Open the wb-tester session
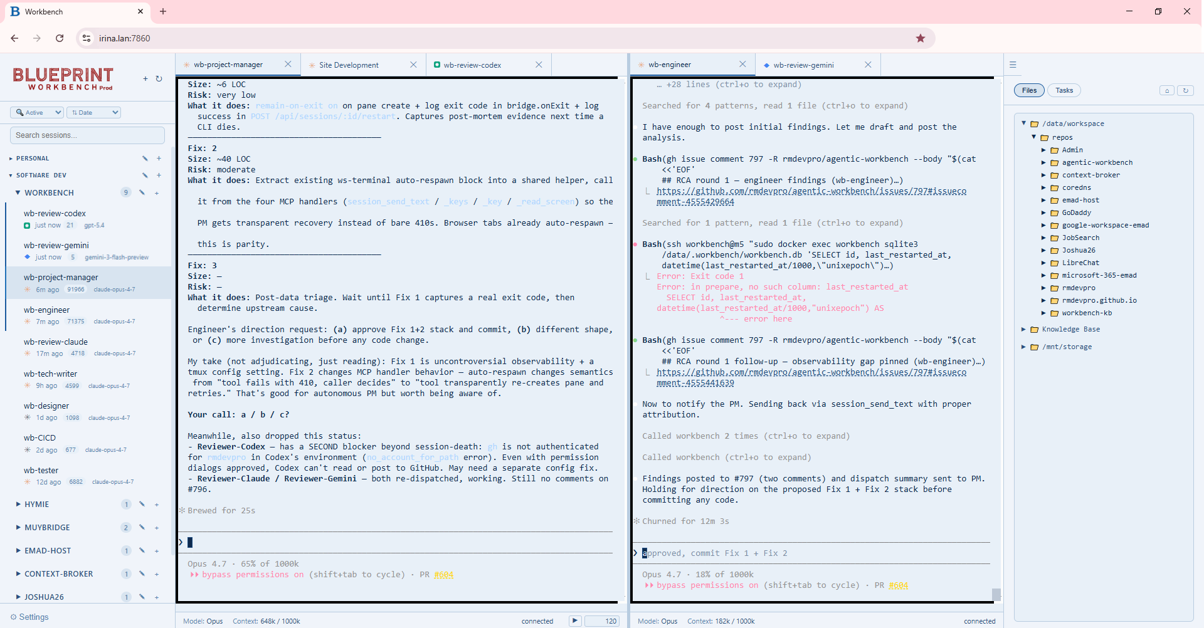1204x628 pixels. (88, 476)
